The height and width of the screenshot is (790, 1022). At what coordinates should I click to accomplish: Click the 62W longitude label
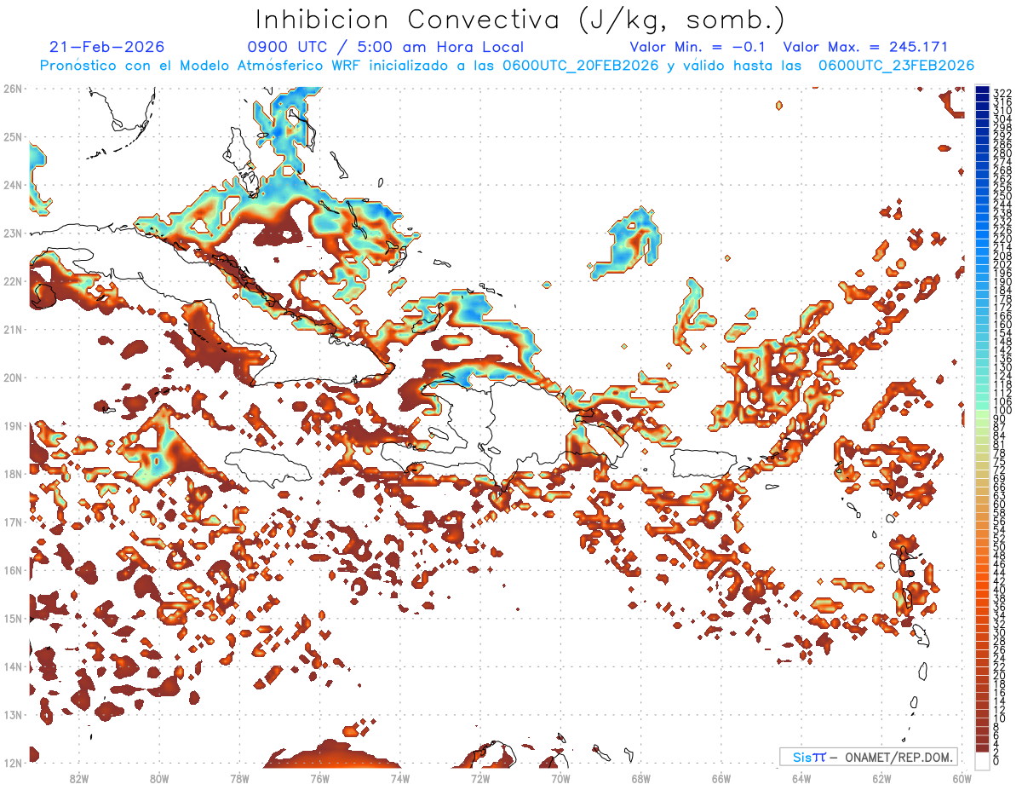click(x=881, y=778)
